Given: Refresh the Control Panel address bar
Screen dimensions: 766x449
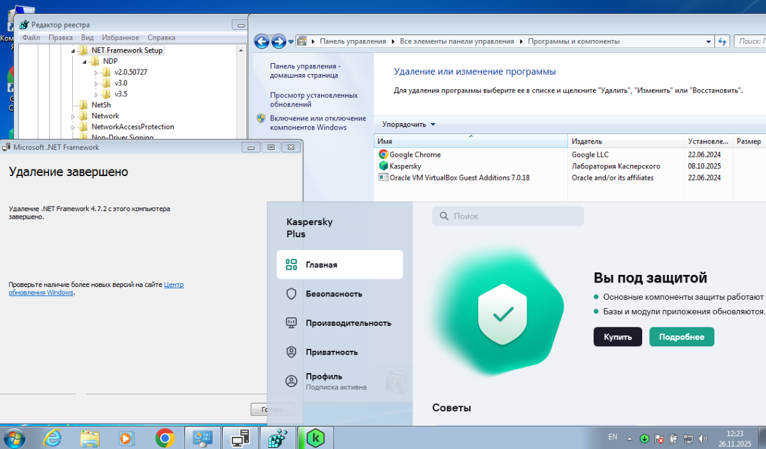Looking at the screenshot, I should 722,41.
